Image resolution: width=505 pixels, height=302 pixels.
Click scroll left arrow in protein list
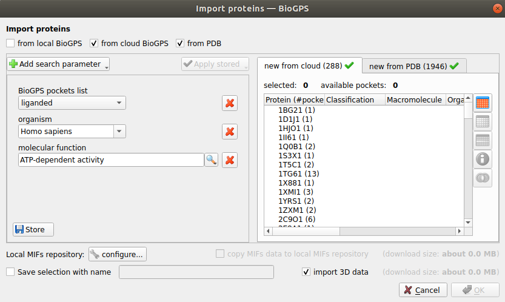269,231
